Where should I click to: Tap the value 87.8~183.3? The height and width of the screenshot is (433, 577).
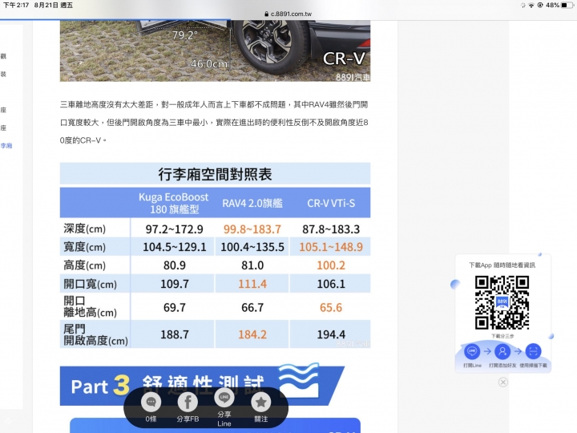click(x=331, y=229)
